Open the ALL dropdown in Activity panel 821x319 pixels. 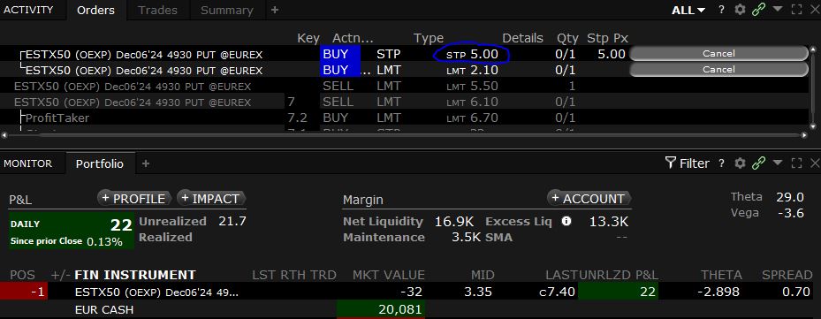tap(688, 10)
